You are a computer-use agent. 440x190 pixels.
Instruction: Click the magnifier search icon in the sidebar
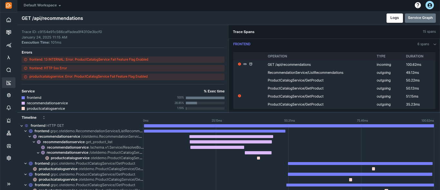9,70
